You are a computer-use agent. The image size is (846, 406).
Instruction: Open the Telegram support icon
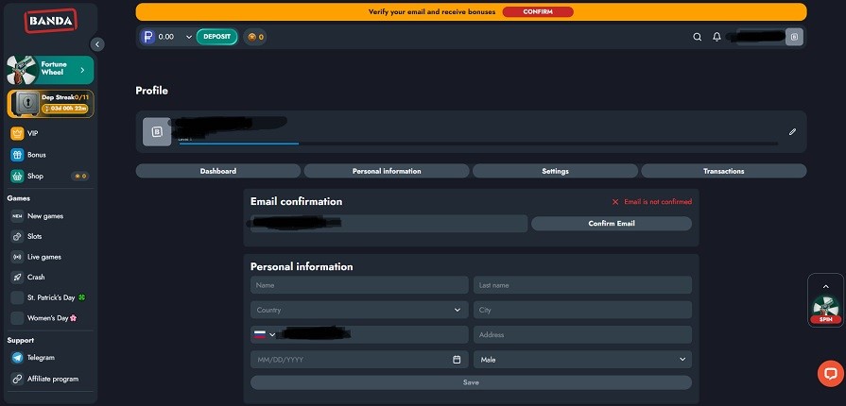[17, 358]
